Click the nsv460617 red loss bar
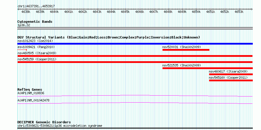Viewport: 261px width, 130px height. tap(231, 74)
